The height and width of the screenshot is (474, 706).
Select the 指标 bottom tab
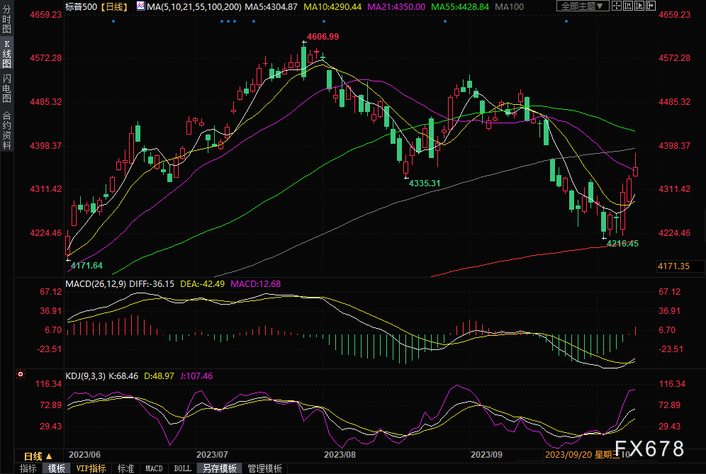(x=28, y=468)
